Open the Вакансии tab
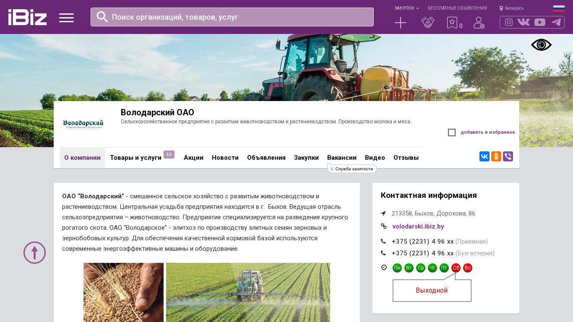Screen dimensions: 573x322 click(x=342, y=158)
